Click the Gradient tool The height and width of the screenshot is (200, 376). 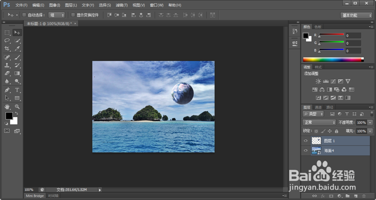(x=17, y=74)
